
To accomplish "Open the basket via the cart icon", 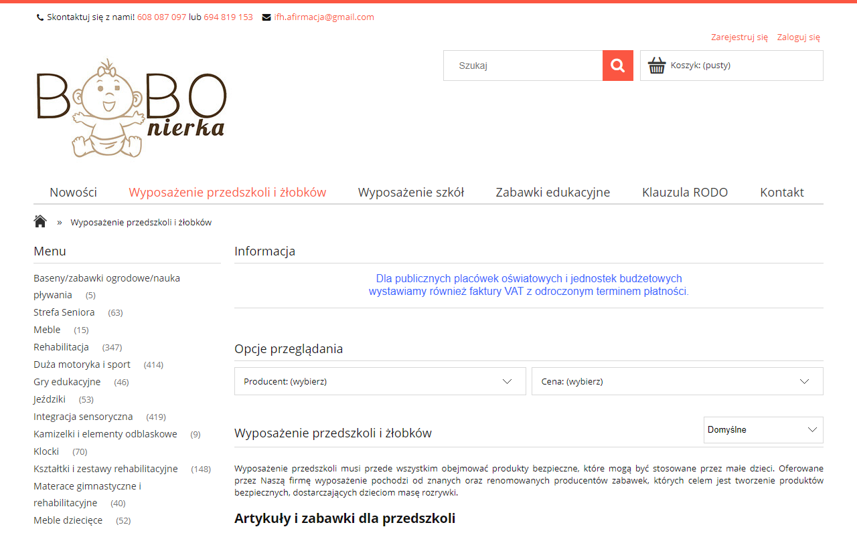I will (x=657, y=65).
